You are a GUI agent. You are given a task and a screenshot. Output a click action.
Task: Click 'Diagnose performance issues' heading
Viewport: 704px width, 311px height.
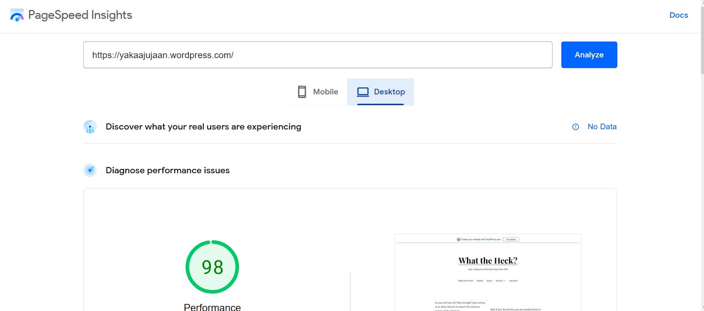pyautogui.click(x=168, y=170)
